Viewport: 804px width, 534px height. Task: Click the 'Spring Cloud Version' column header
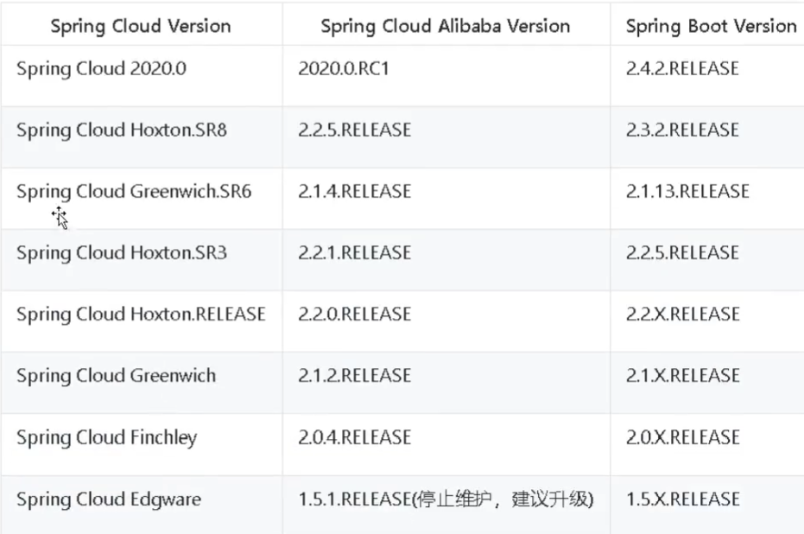point(141,26)
